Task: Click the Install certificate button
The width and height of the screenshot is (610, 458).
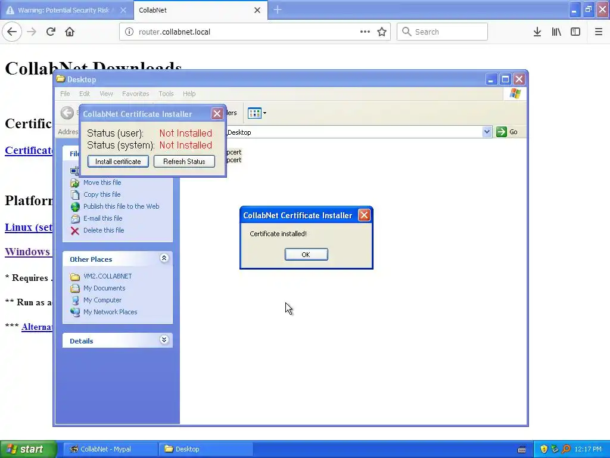Action: point(118,161)
